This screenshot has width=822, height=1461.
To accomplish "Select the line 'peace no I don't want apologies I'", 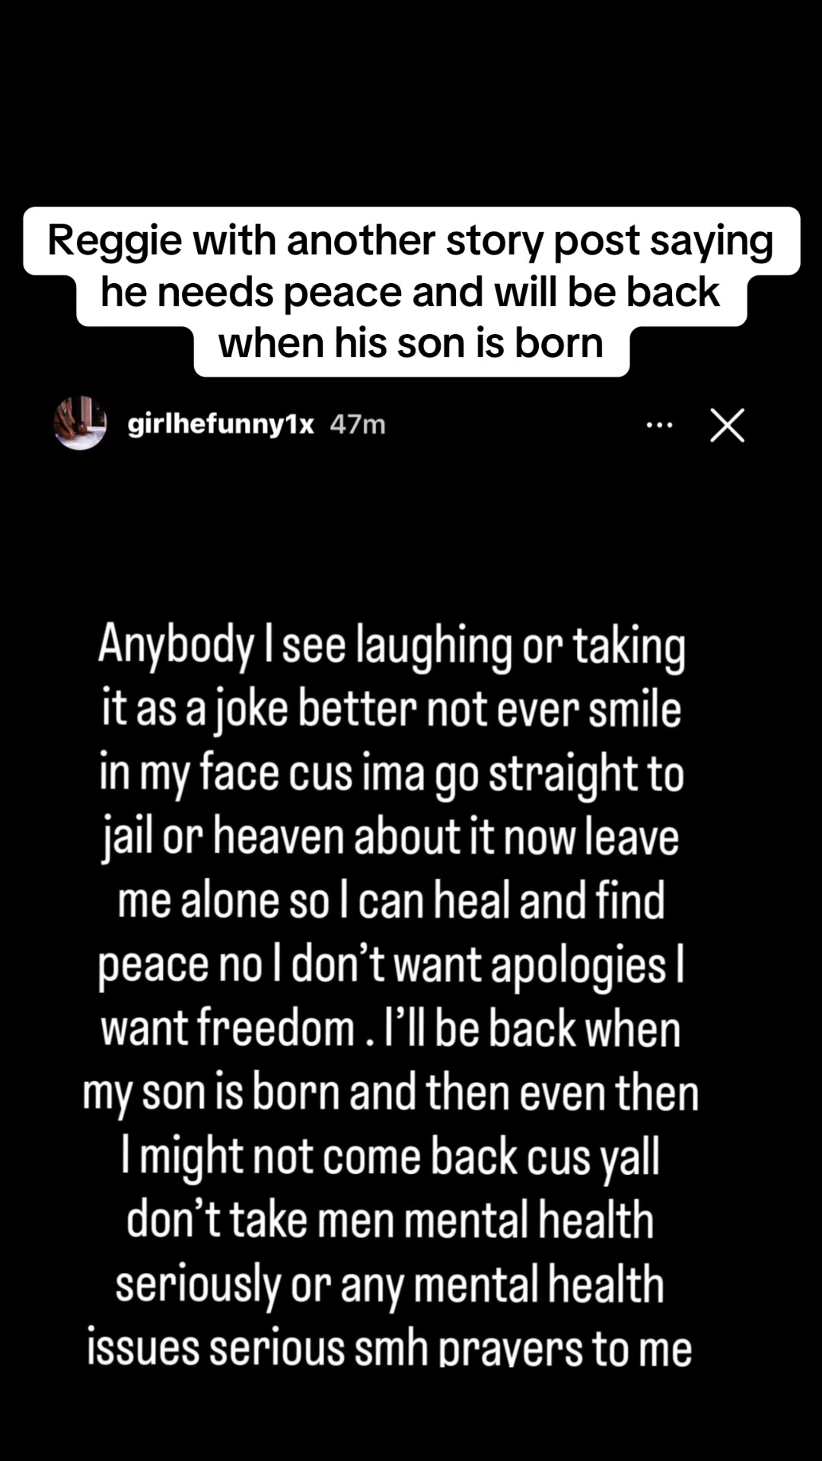I will (391, 966).
